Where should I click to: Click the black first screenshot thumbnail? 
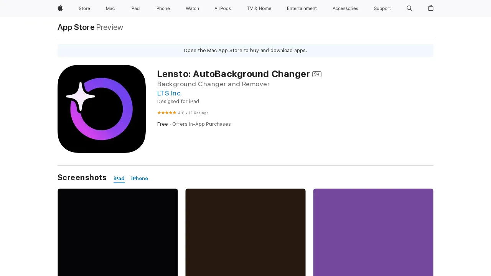[x=118, y=232]
